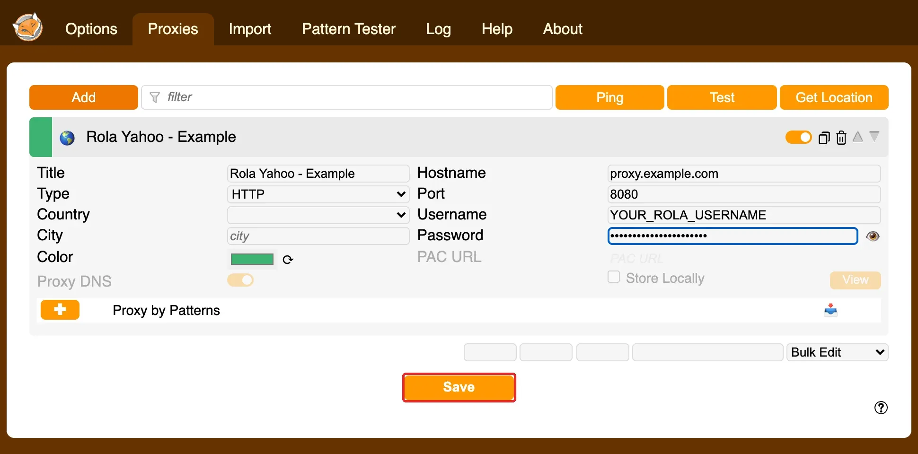Click the widest bulk edit box

(x=708, y=352)
